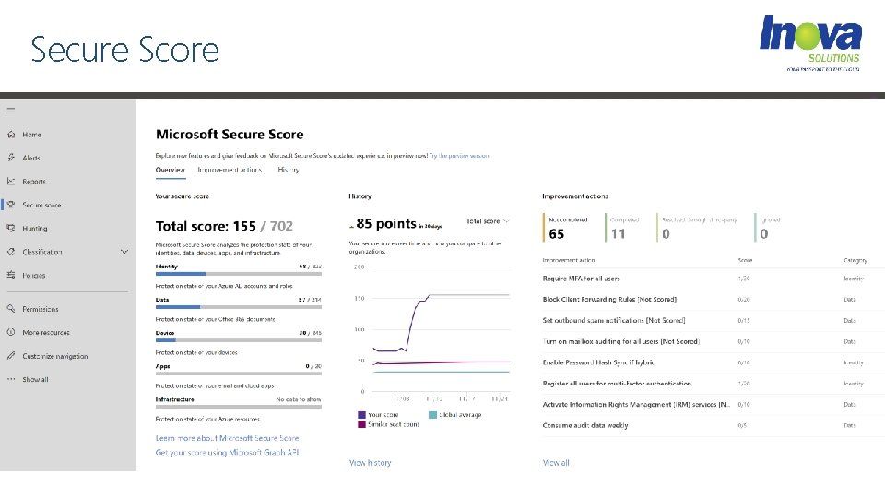
Task: Click the Device score progress bar
Action: pyautogui.click(x=238, y=340)
